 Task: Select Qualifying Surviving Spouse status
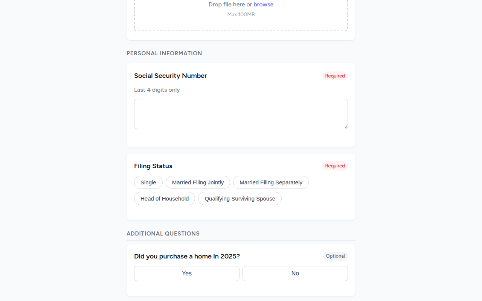tap(239, 198)
